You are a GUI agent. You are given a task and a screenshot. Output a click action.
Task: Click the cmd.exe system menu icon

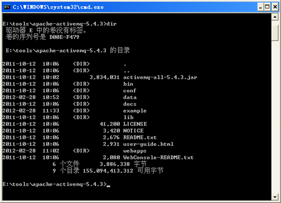[7, 7]
